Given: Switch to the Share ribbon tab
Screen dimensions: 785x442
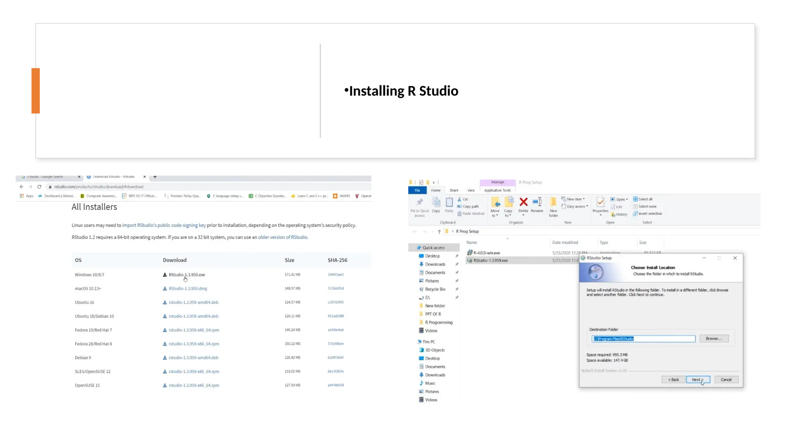Looking at the screenshot, I should pos(454,190).
